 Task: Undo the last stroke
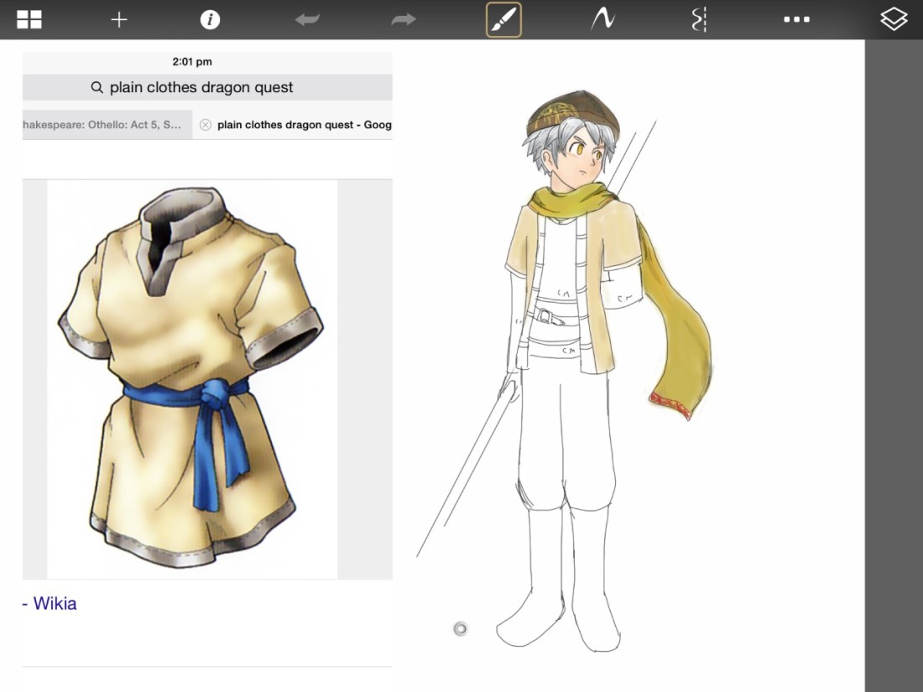pyautogui.click(x=307, y=19)
